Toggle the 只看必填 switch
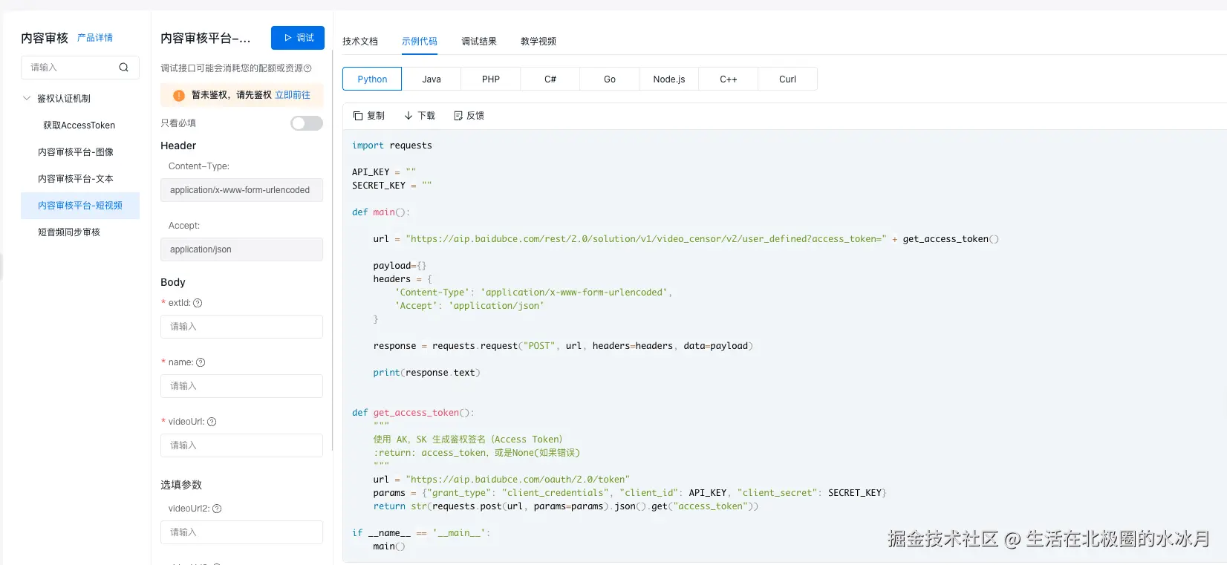This screenshot has height=565, width=1227. [307, 123]
